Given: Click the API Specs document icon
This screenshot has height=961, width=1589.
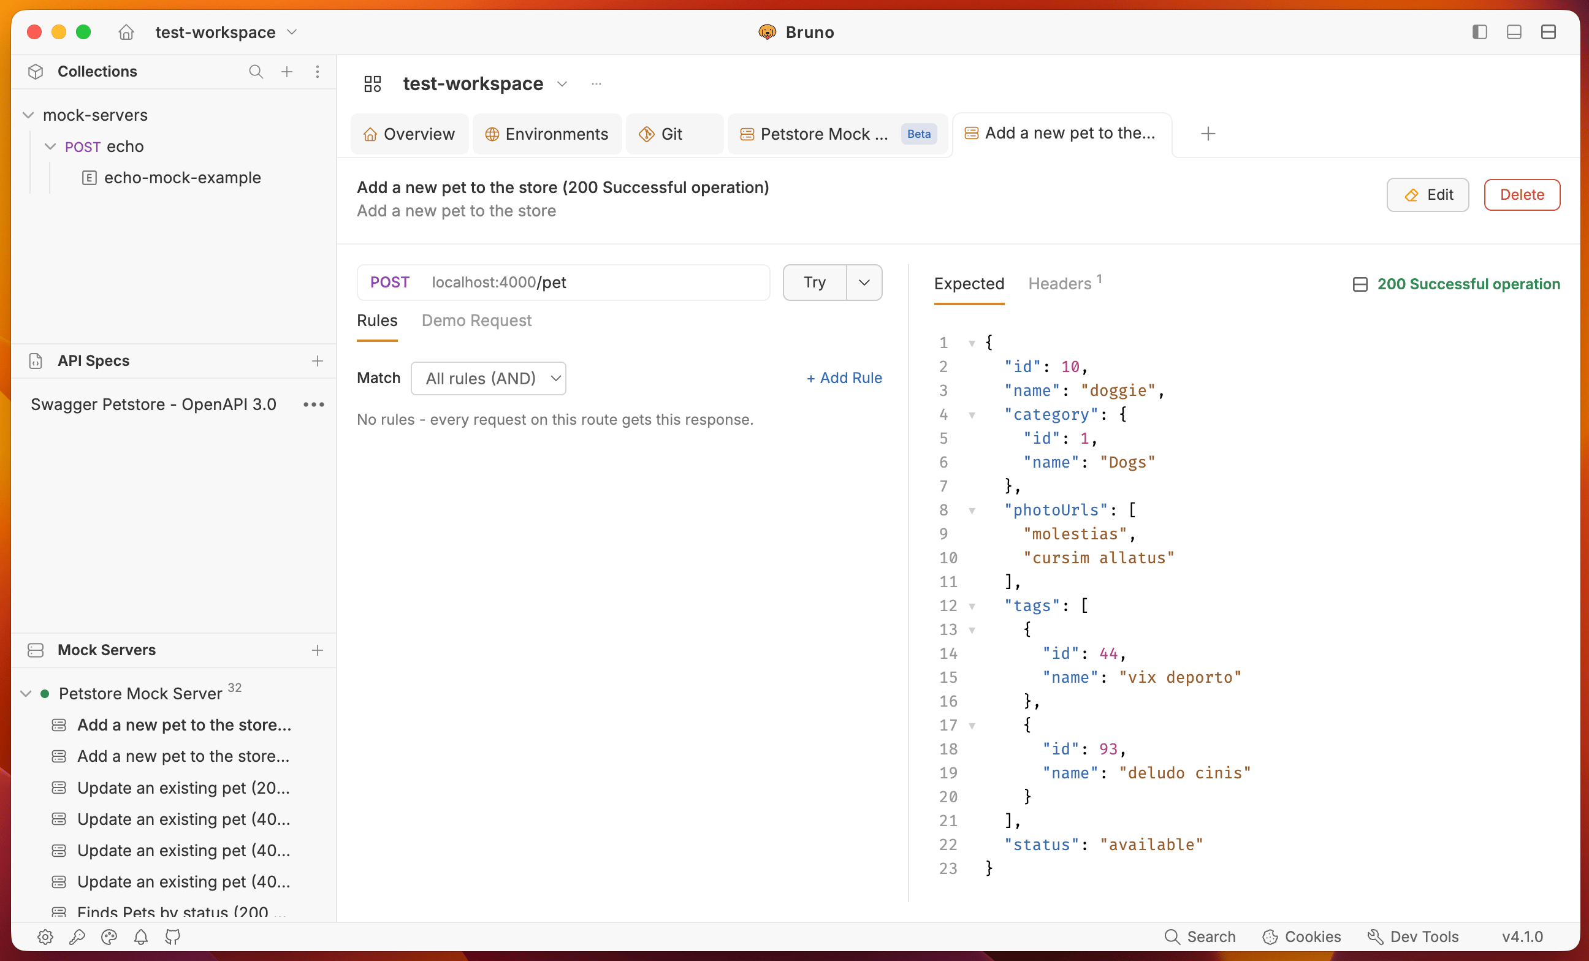Looking at the screenshot, I should [x=36, y=361].
